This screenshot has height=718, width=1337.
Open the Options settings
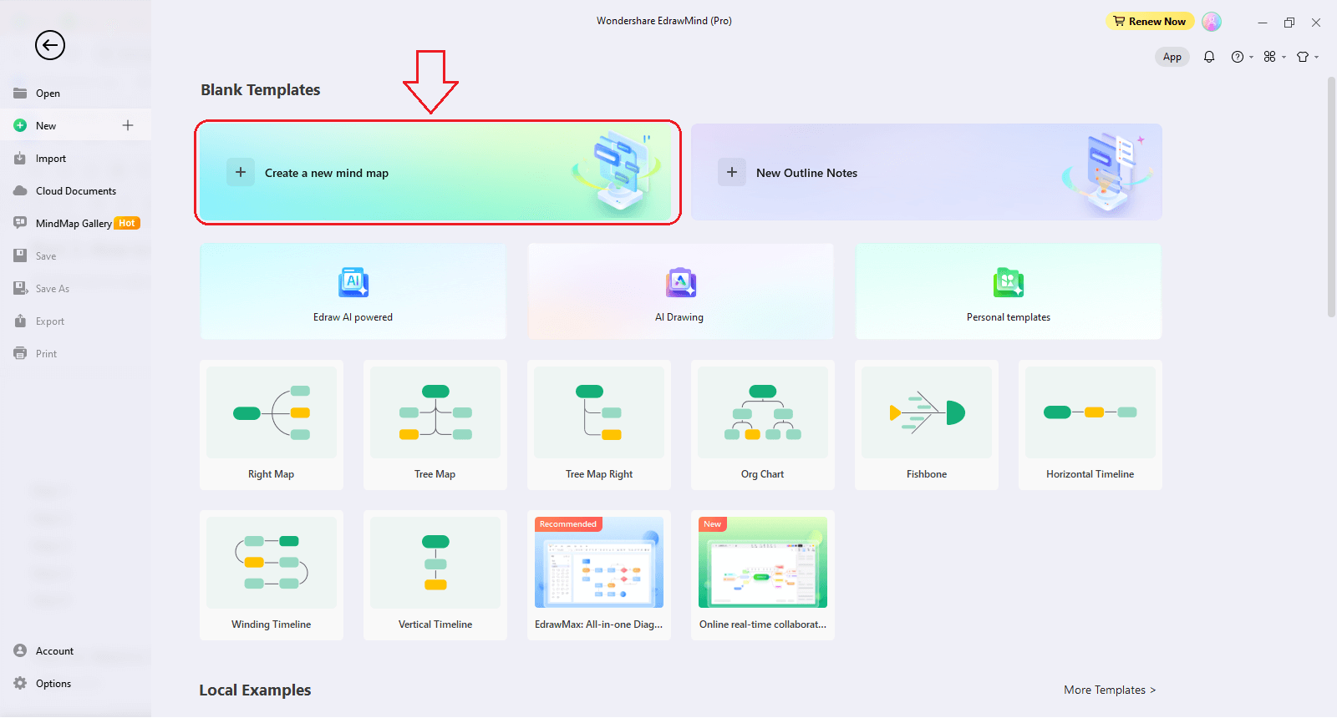(x=75, y=684)
